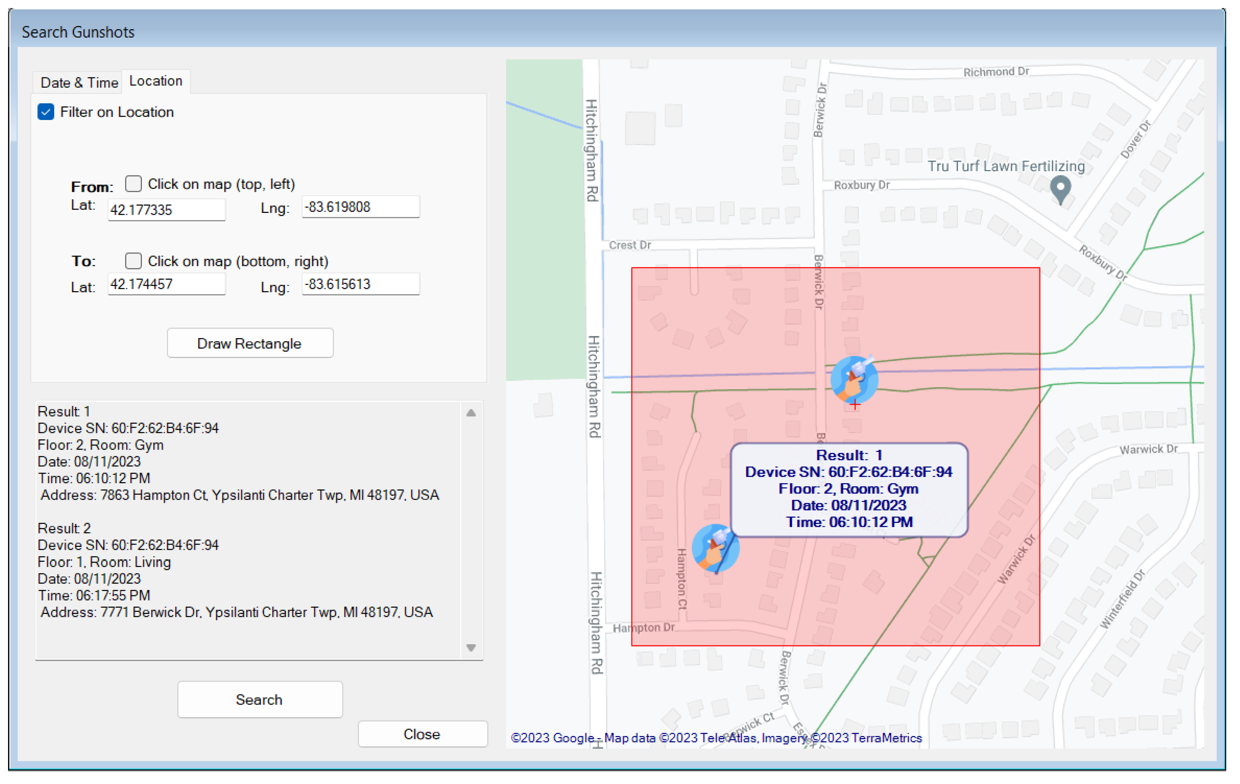
Task: Enable Click on map (top, left)
Action: [133, 184]
